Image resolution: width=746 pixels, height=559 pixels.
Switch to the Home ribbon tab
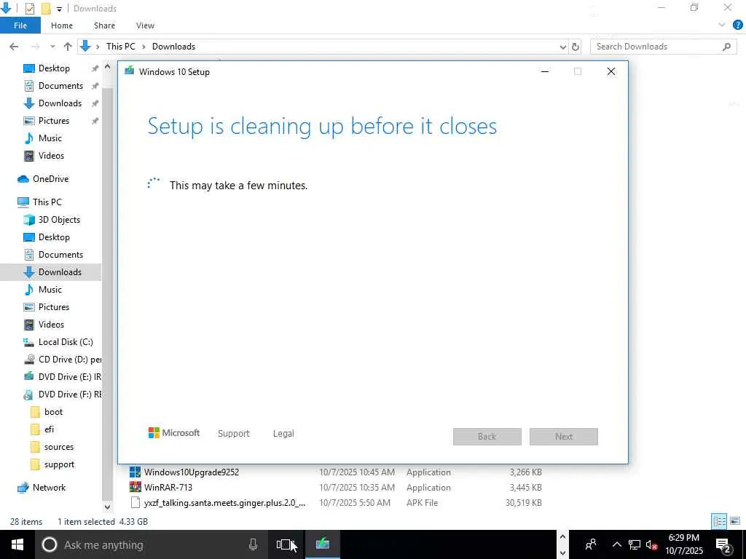click(62, 25)
